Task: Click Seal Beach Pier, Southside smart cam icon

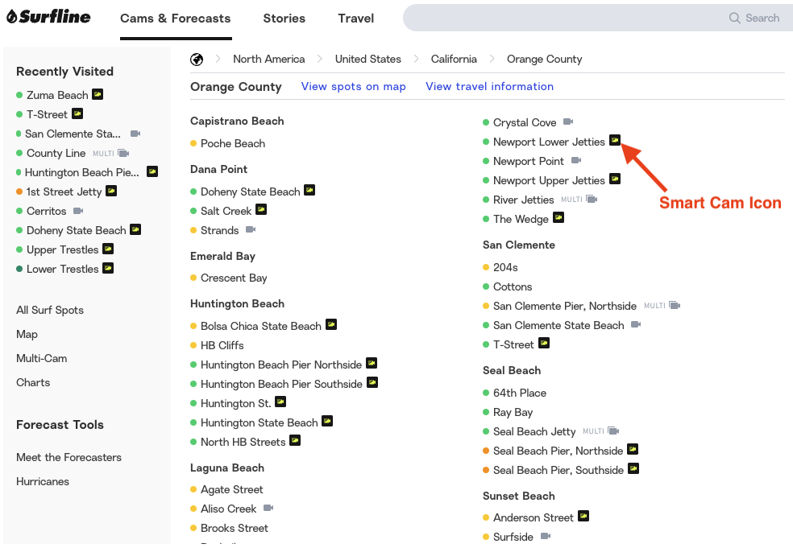Action: (633, 468)
